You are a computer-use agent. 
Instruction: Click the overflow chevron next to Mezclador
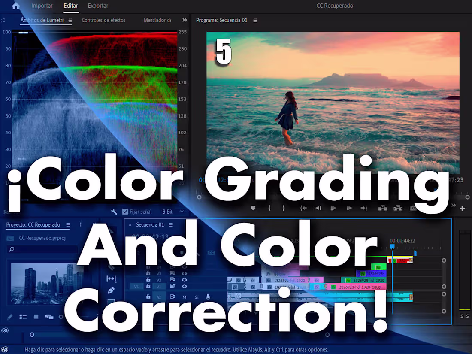184,20
